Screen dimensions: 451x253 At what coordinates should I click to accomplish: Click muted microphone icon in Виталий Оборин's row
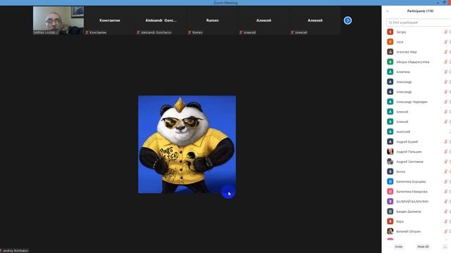pyautogui.click(x=445, y=231)
